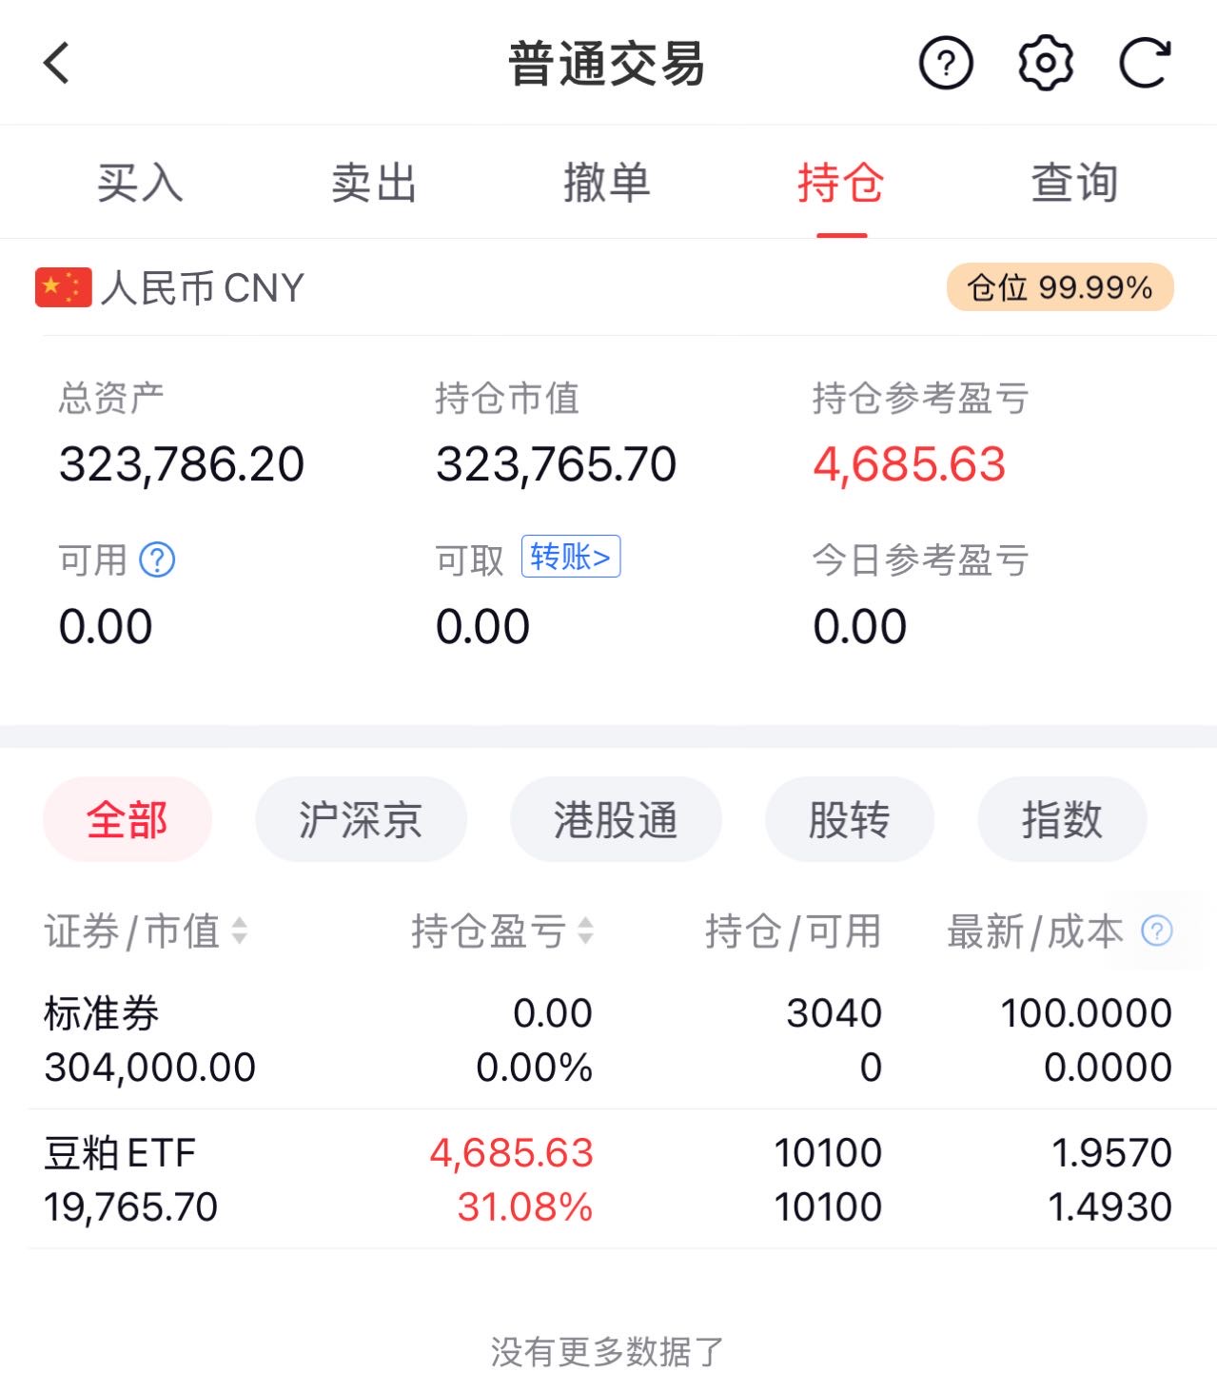1217x1392 pixels.
Task: Open the help question mark icon
Action: [946, 64]
